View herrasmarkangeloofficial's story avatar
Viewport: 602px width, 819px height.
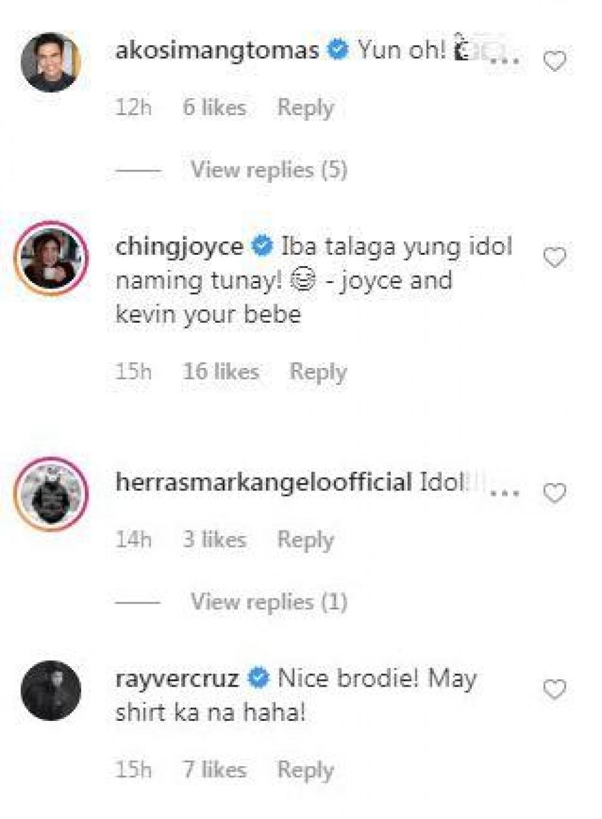(51, 493)
